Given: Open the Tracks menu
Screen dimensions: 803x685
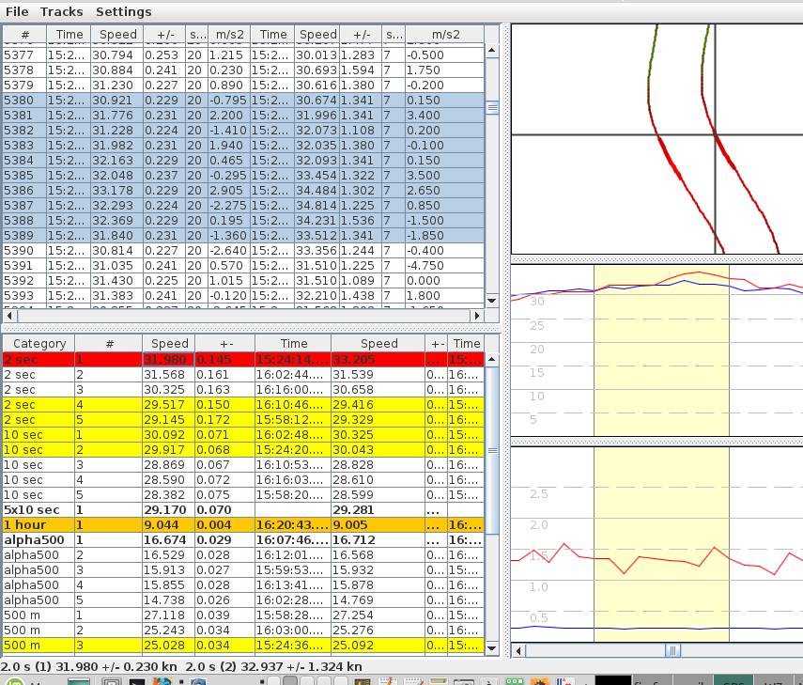Looking at the screenshot, I should [x=62, y=12].
